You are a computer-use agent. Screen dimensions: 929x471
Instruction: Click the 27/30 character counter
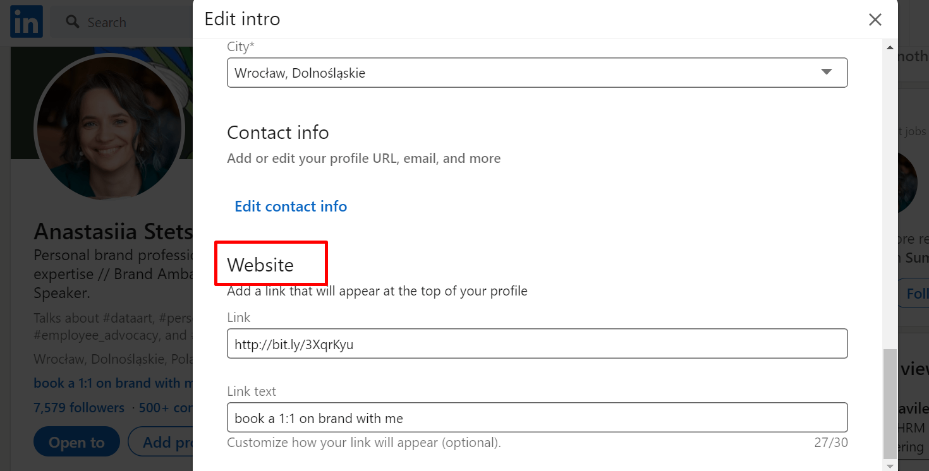831,442
